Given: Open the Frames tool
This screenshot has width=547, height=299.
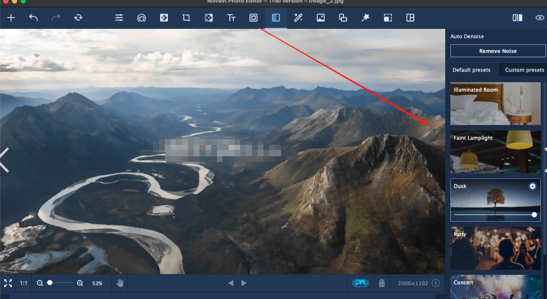Looking at the screenshot, I should click(254, 18).
